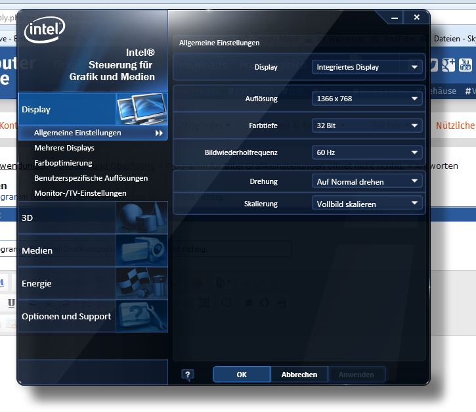Open the Farbtiefe dropdown 32 Bit
Screen dimensions: 476x412
(x=367, y=126)
